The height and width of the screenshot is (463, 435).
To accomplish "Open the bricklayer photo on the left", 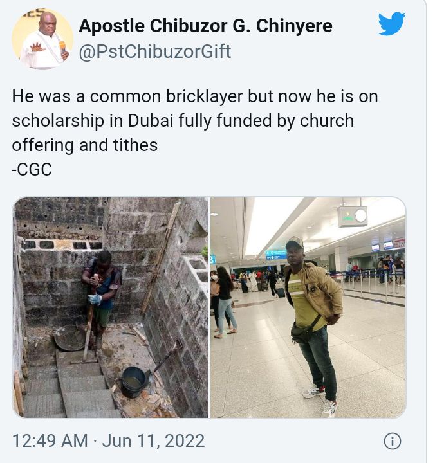I will tap(110, 307).
